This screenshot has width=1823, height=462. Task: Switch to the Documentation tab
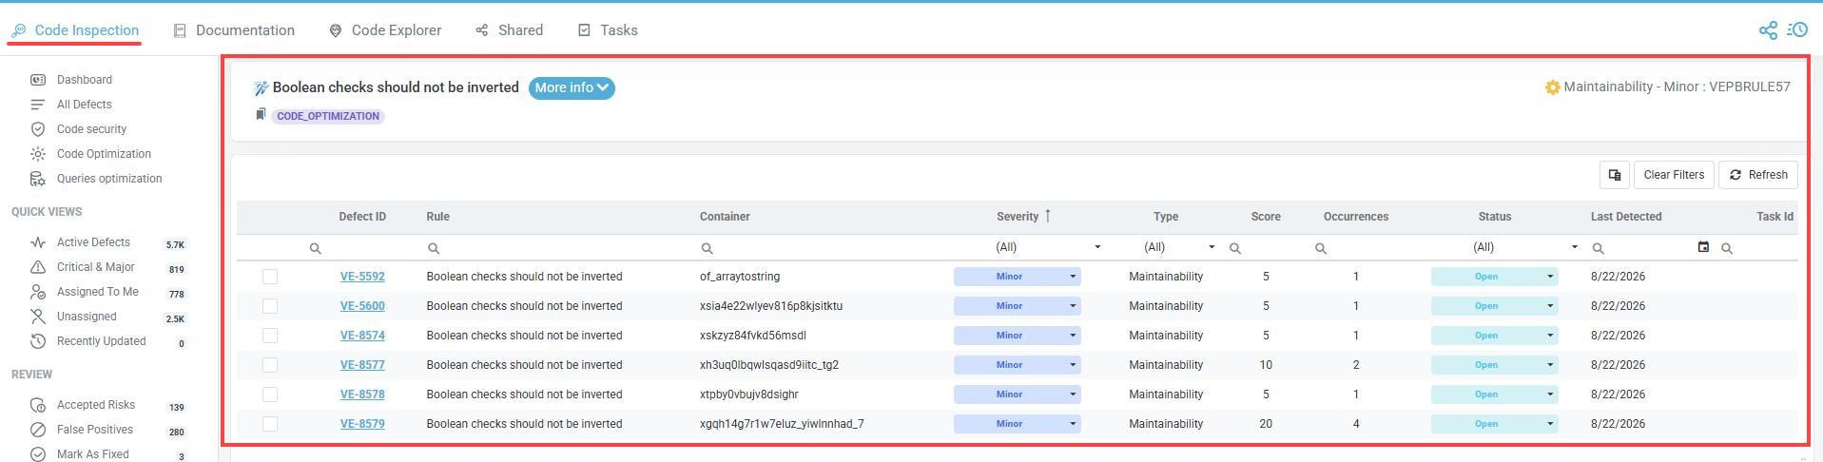[x=234, y=30]
